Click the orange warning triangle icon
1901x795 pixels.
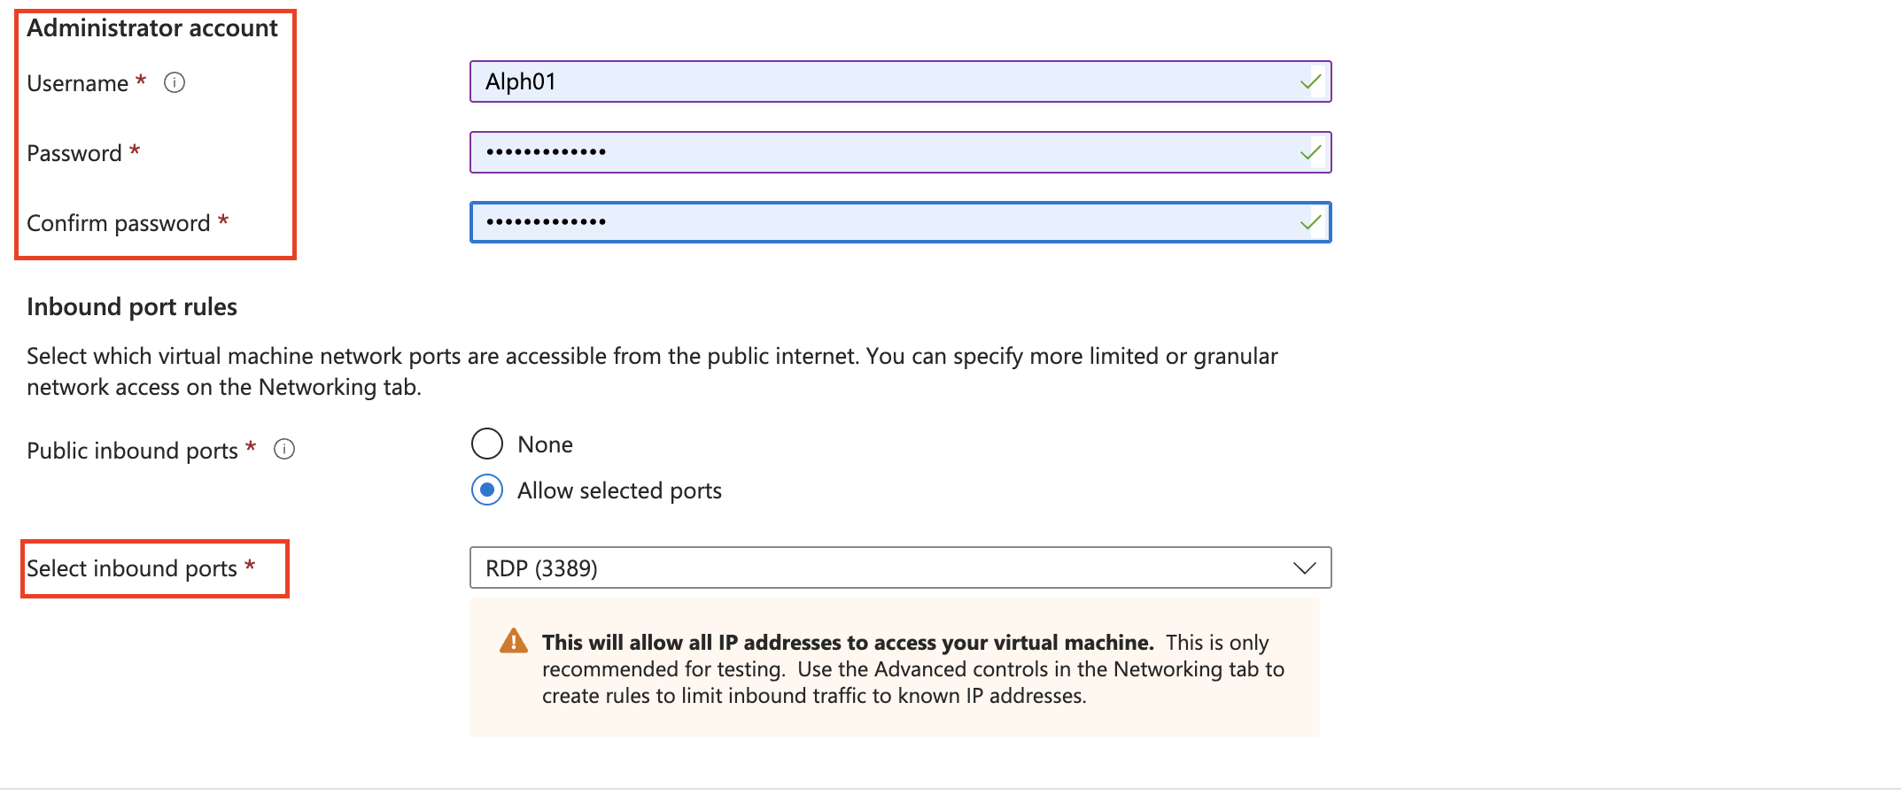(x=514, y=641)
